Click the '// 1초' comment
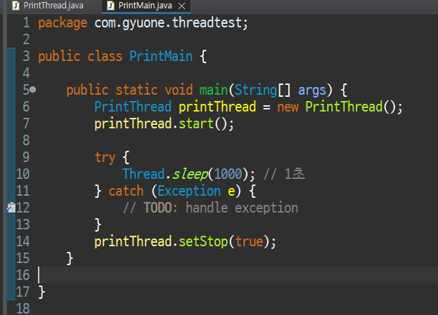This screenshot has width=438, height=315. pos(284,174)
